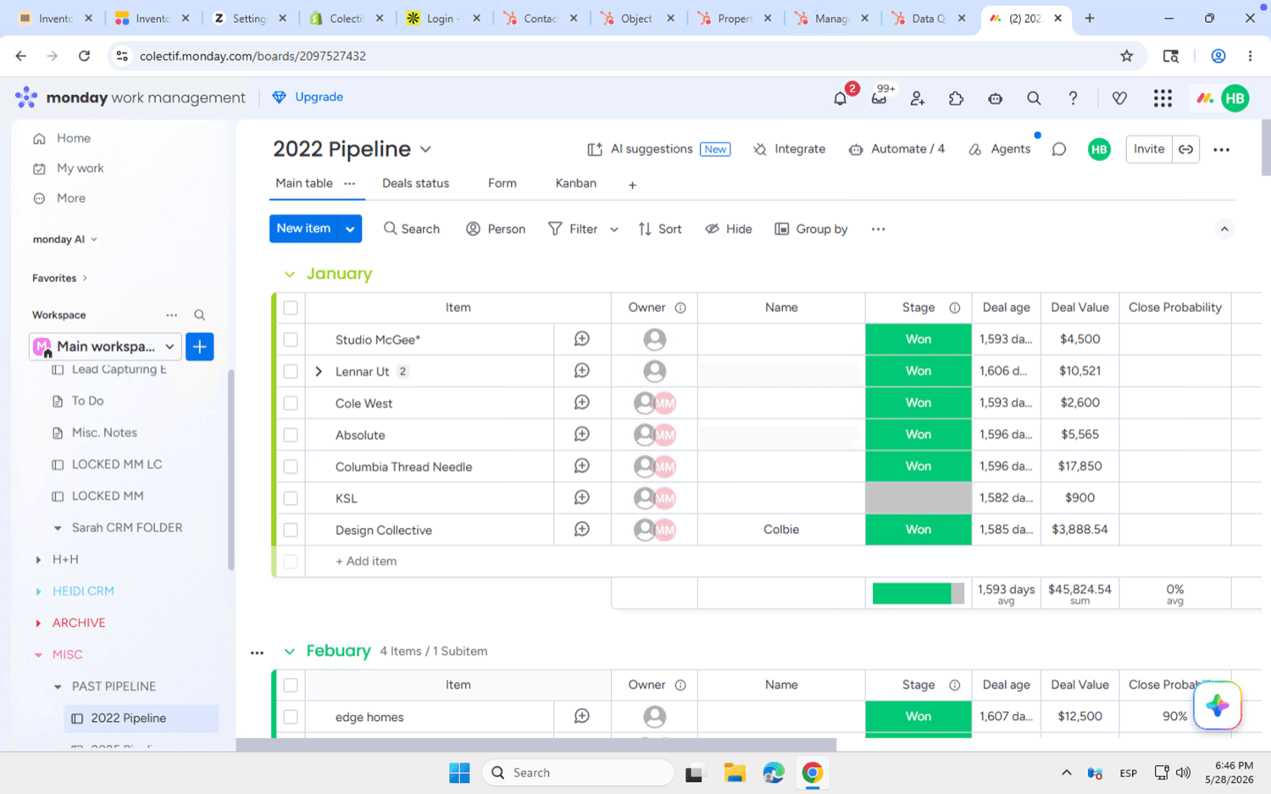Check the KSL row checkbox

291,498
